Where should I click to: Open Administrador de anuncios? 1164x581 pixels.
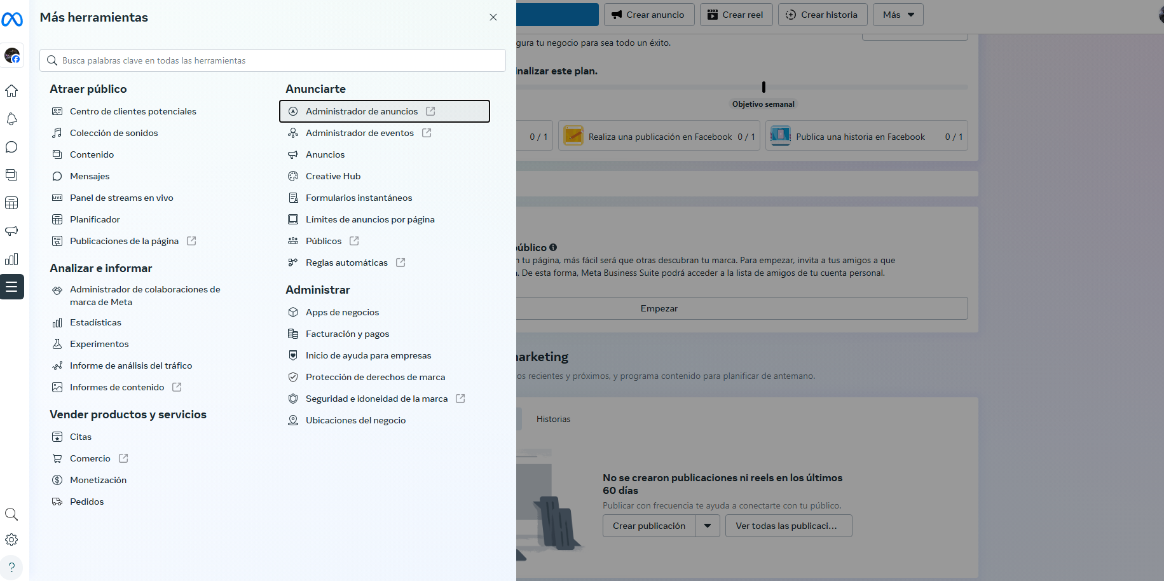[385, 111]
